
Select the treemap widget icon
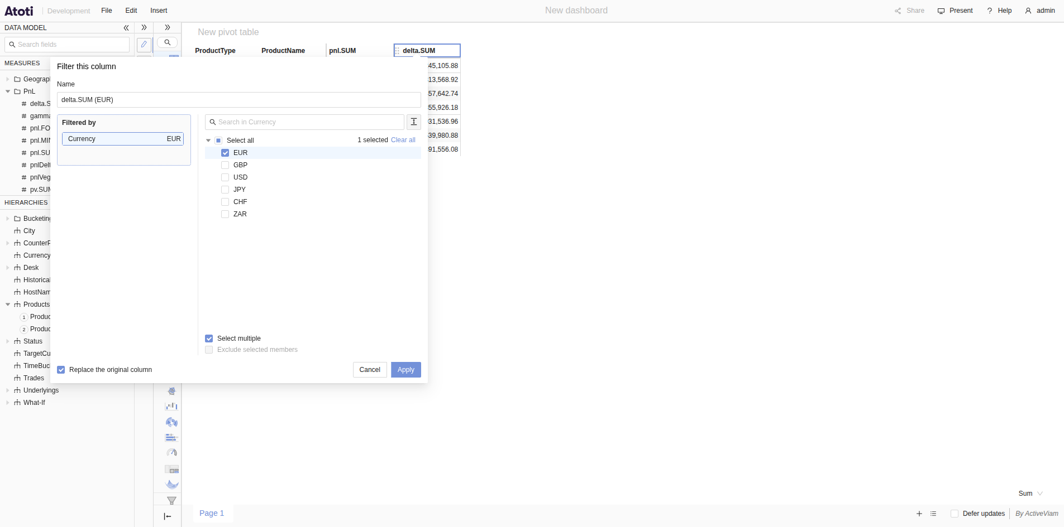[x=171, y=470]
